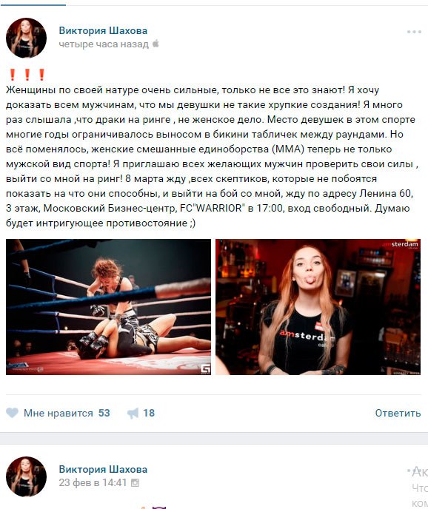Click the red exclamation marks emoji row

[x=27, y=75]
